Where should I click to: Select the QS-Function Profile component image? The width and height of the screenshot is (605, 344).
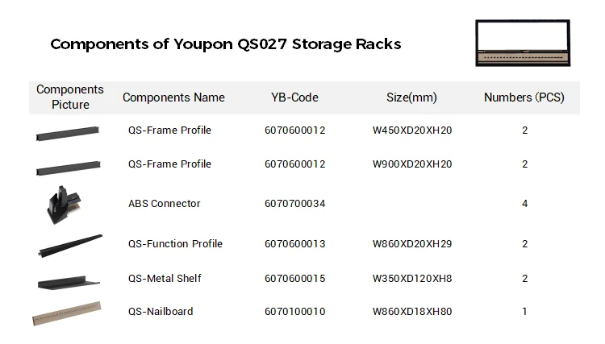(x=70, y=245)
